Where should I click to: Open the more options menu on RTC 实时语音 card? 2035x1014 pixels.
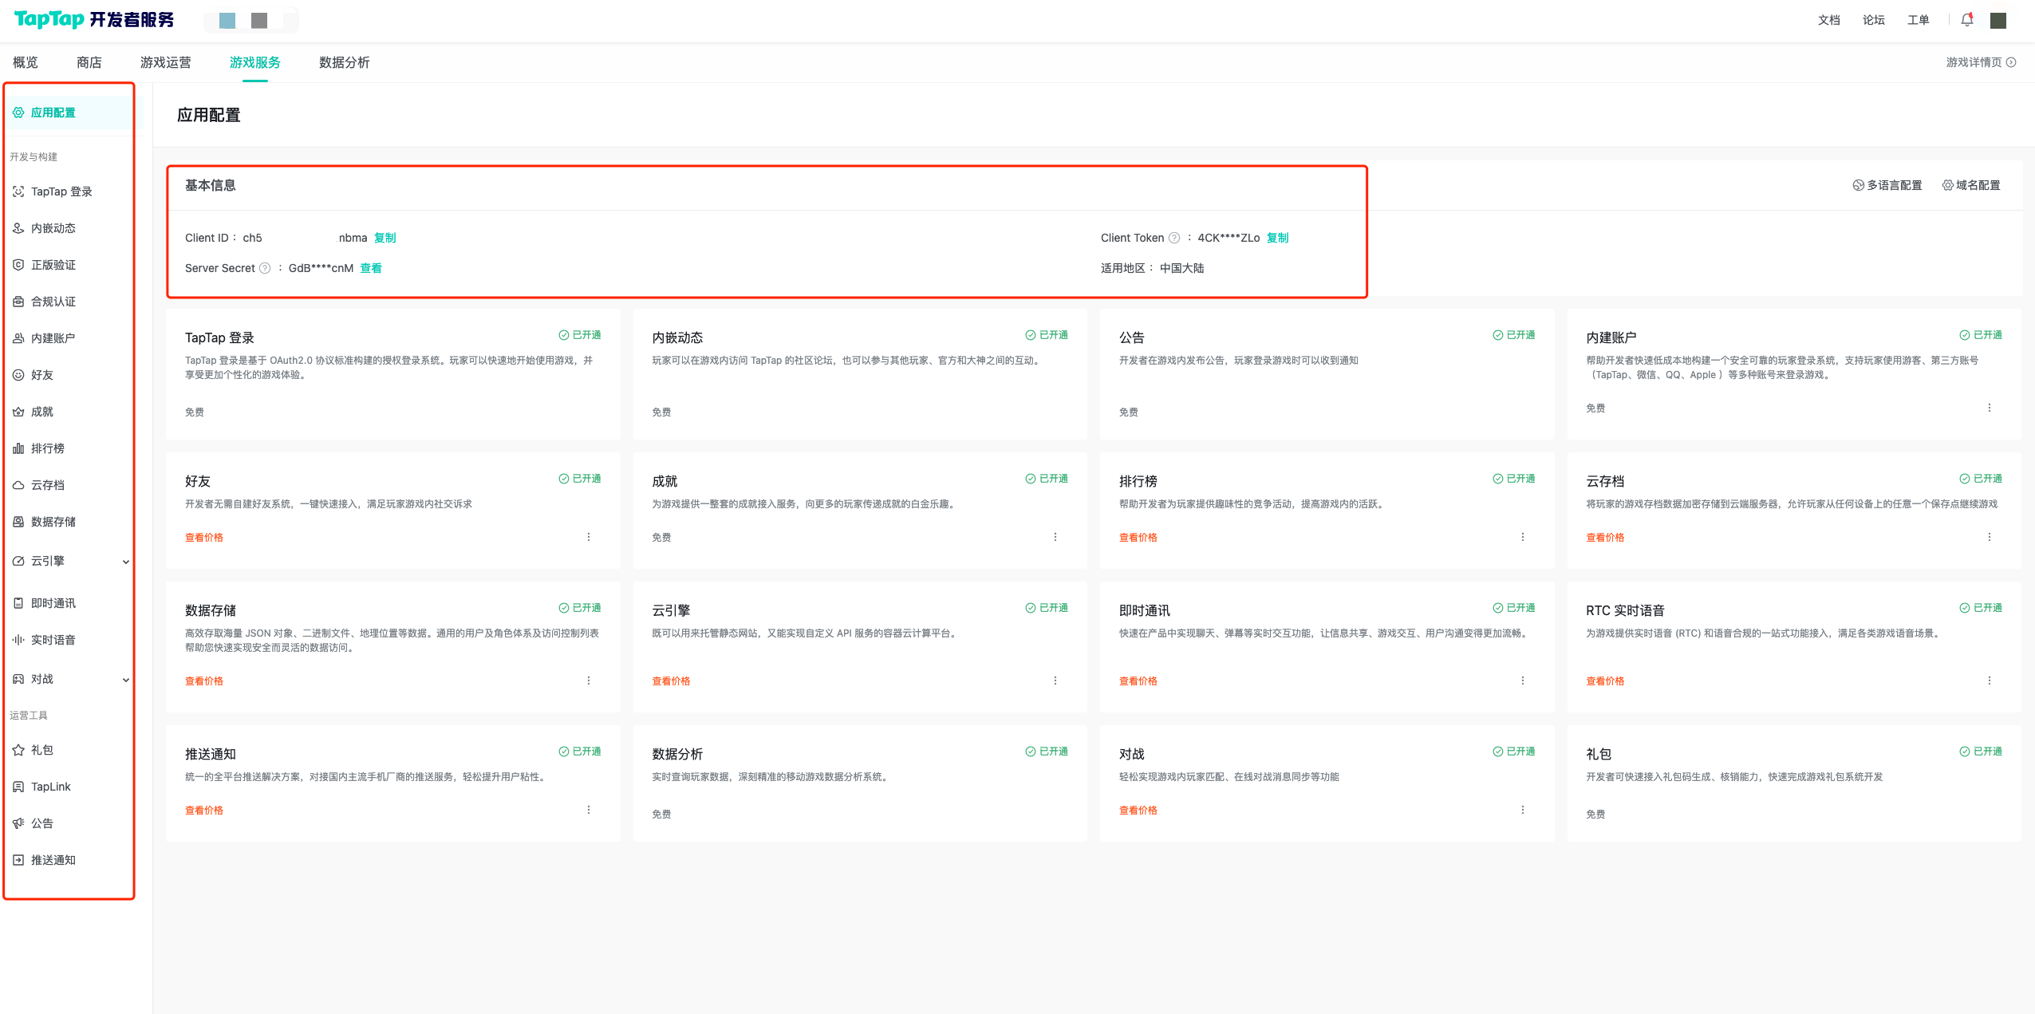point(1990,681)
